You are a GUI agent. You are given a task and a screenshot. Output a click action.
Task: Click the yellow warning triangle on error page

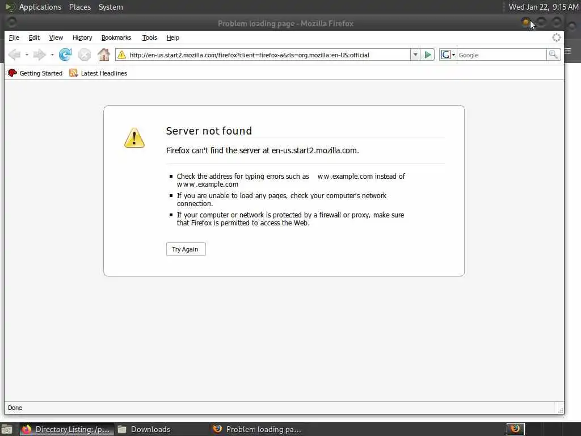(x=134, y=137)
